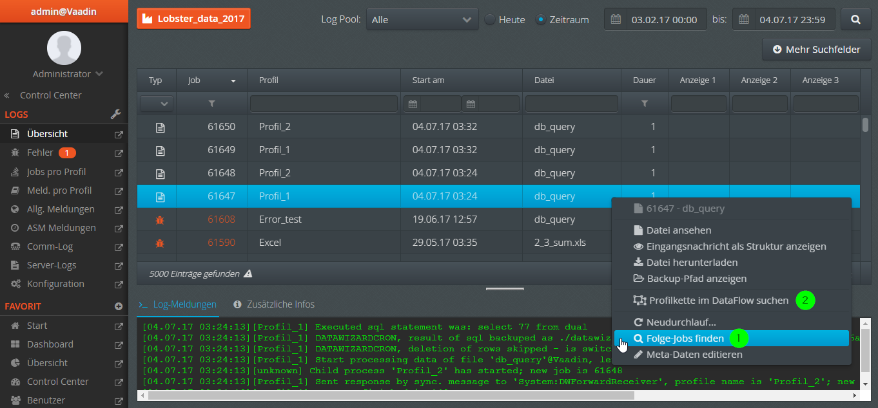Open Dashboard favorite external link icon
Viewport: 878px width, 408px height.
119,344
